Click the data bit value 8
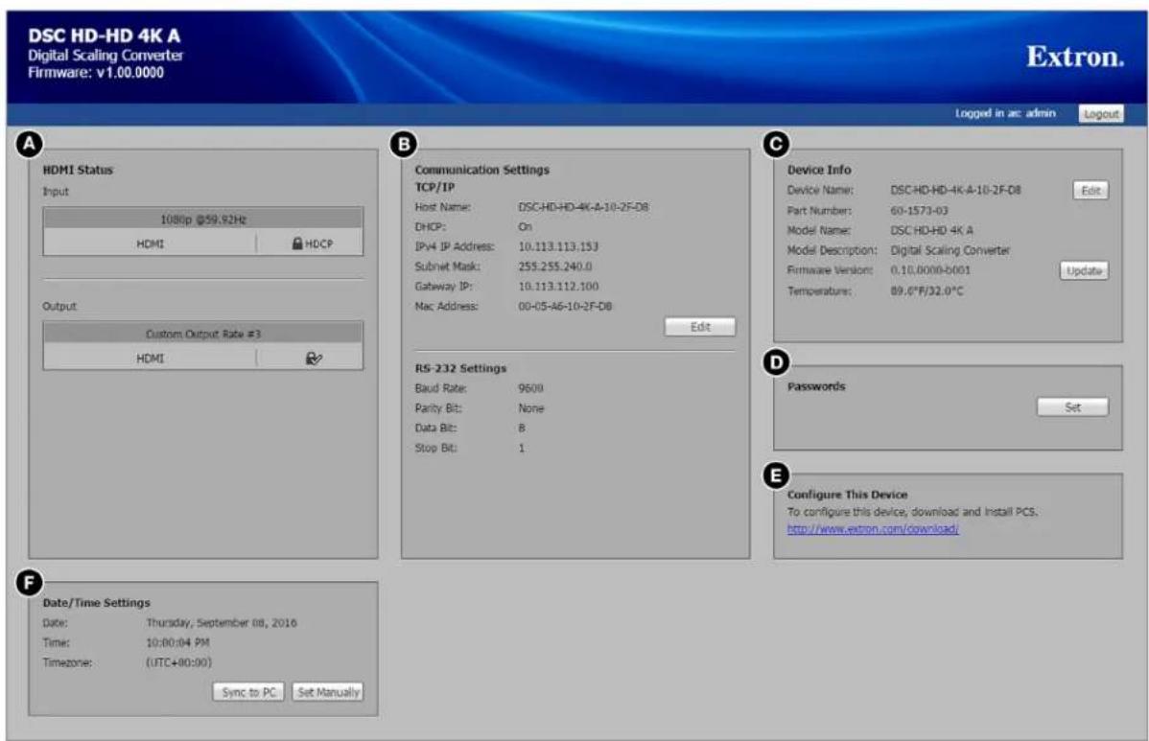The height and width of the screenshot is (741, 1149). [x=522, y=428]
